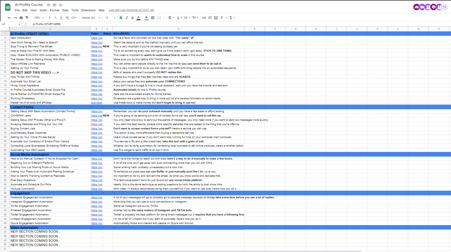Viewport: 451px width, 252px height.
Task: Open the Extensions menu
Action: coord(88,10)
